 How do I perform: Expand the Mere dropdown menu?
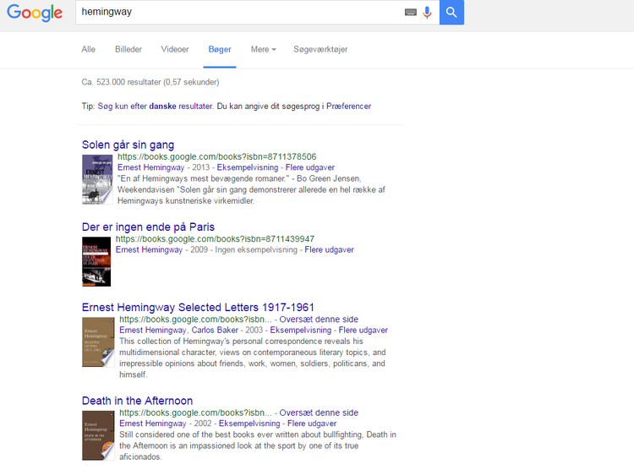263,49
